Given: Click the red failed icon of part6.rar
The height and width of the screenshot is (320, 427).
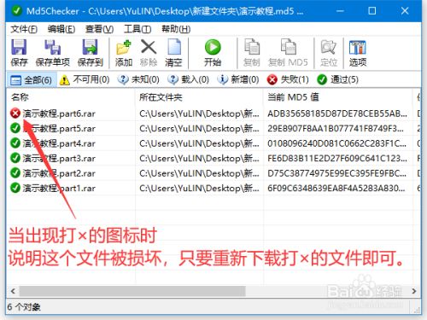Looking at the screenshot, I should click(x=15, y=113).
